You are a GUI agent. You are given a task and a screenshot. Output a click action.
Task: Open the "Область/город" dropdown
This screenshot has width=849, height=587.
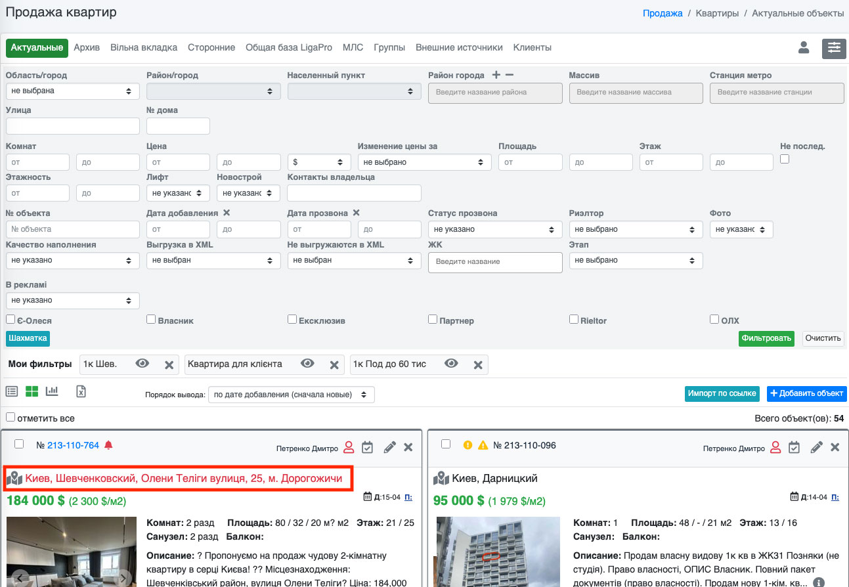72,91
